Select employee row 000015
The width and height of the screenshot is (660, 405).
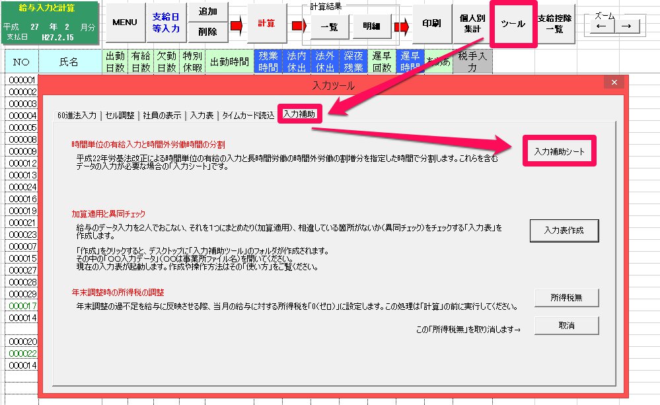click(x=22, y=258)
